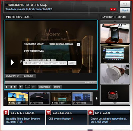Show next highlight with red right arrow
Screen dimensions: 133x131
[115, 9]
